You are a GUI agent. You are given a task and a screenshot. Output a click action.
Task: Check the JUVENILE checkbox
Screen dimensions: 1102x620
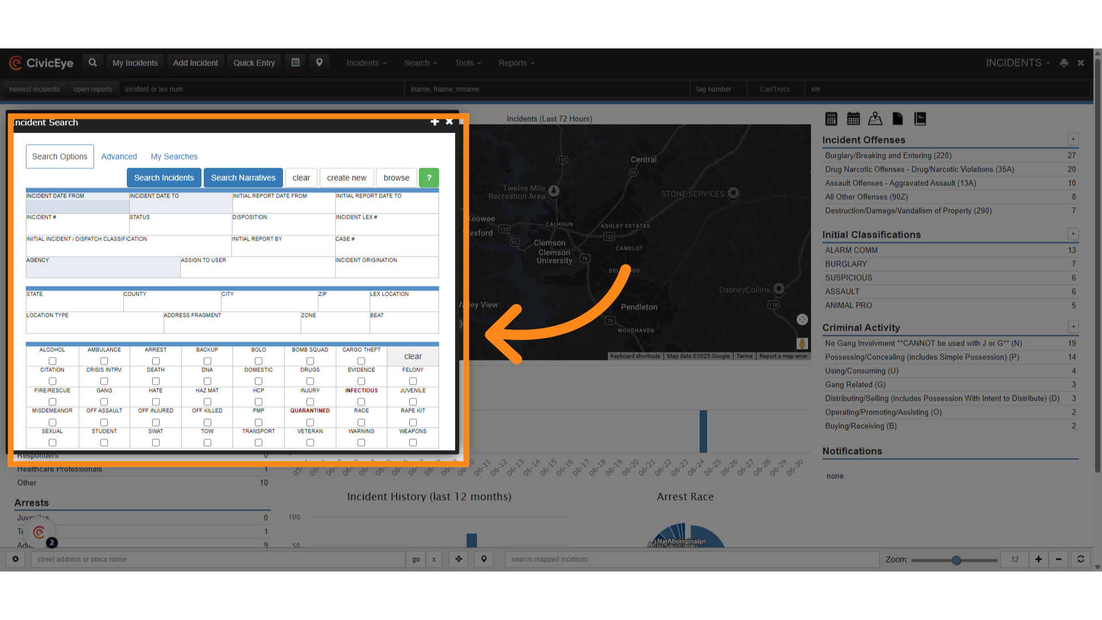413,402
